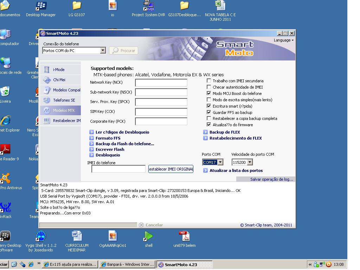Click the Procurar button

123,51
